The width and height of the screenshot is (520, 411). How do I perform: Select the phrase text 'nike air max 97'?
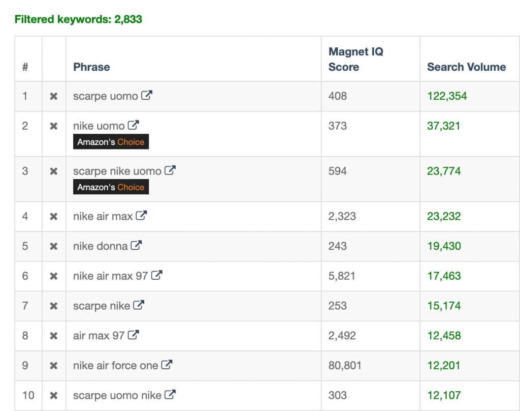point(110,276)
